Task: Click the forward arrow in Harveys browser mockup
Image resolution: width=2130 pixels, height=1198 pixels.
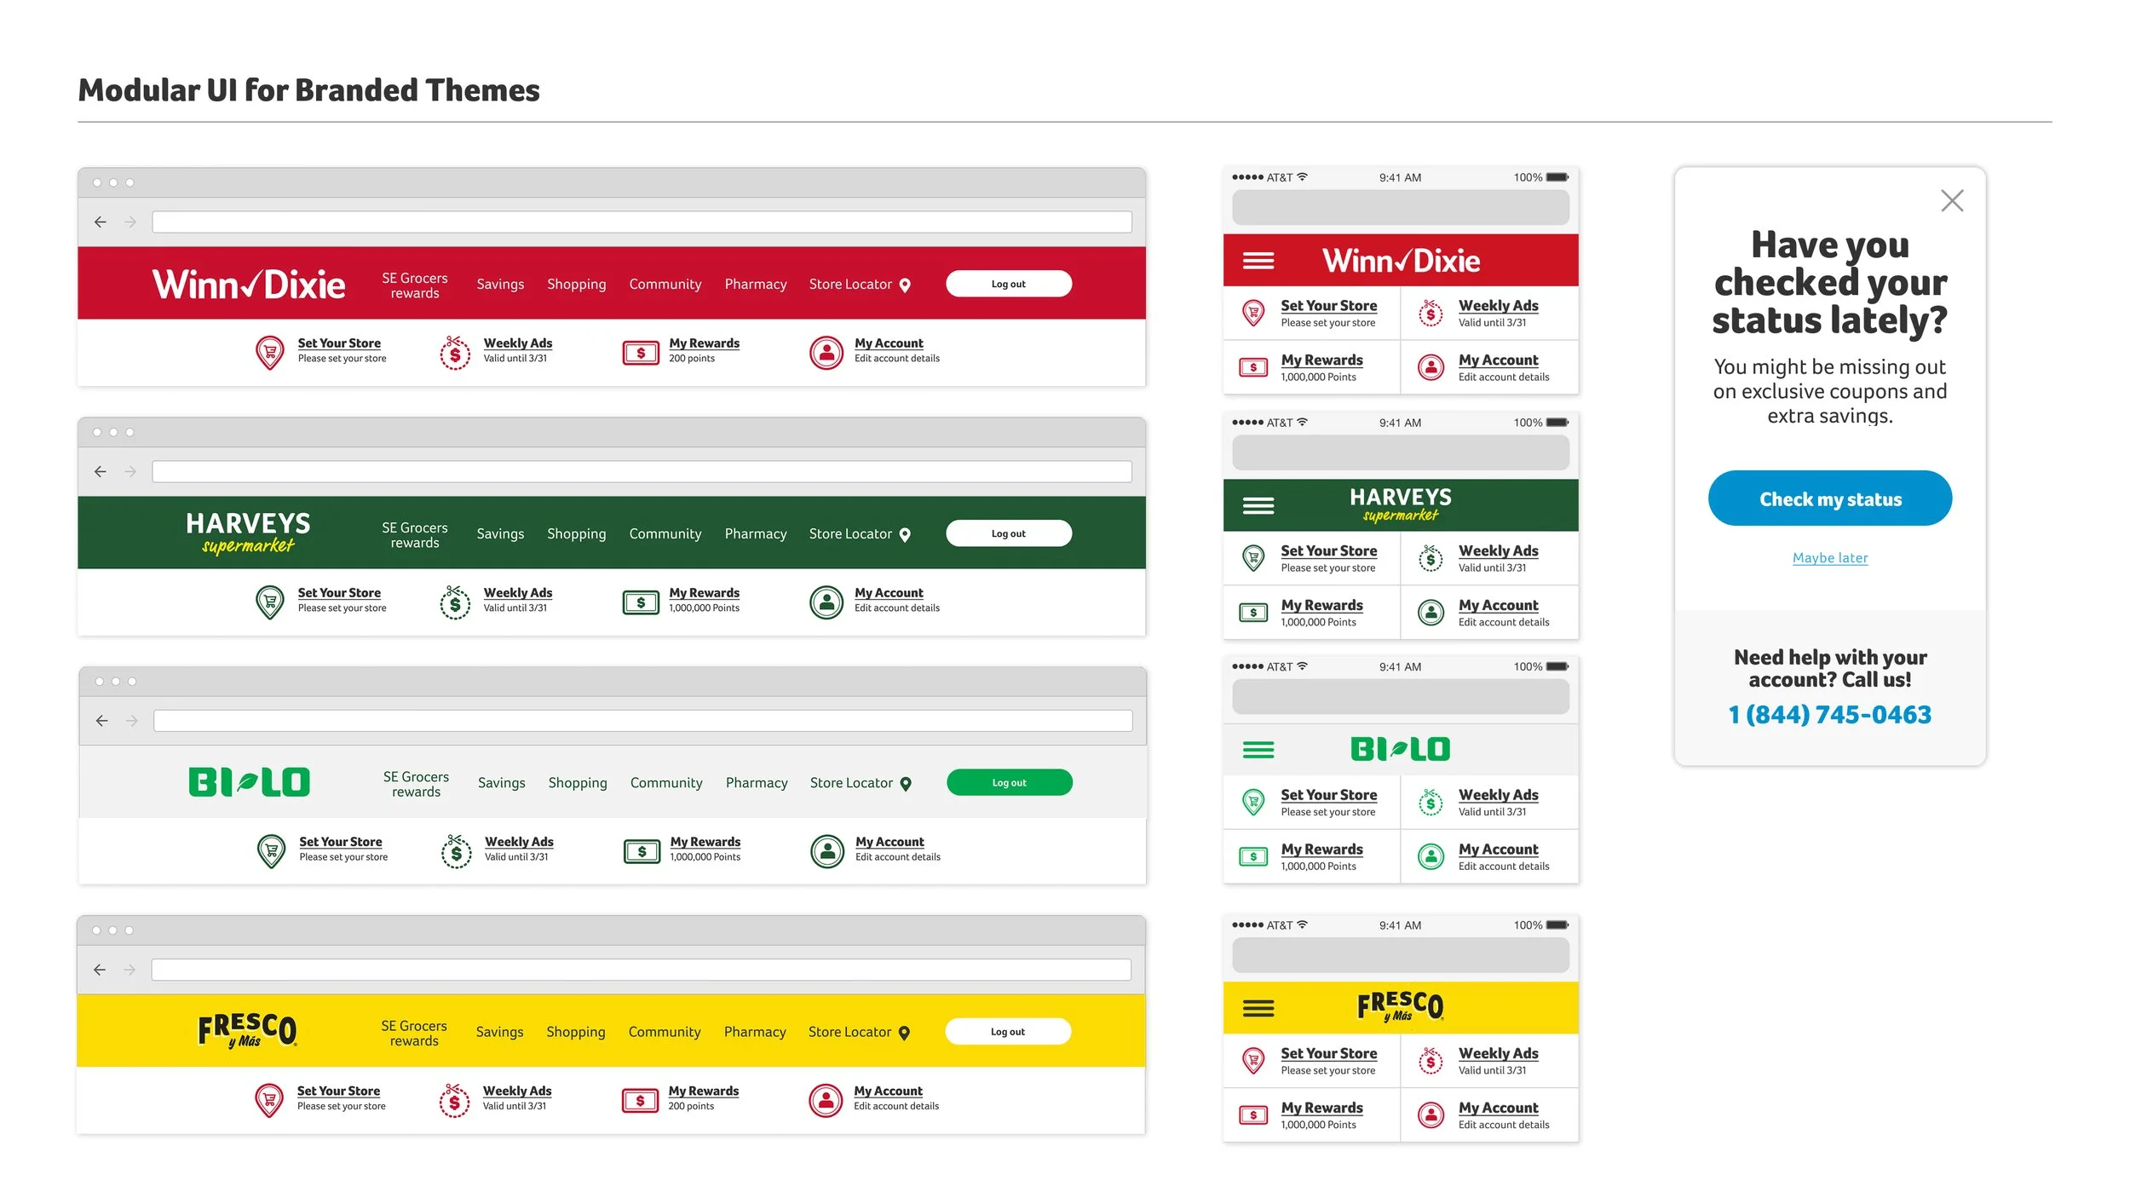Action: (130, 472)
